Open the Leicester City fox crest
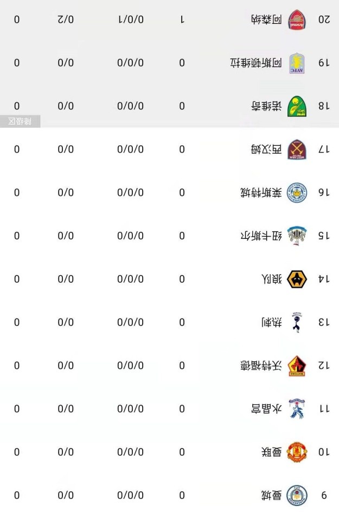 297,193
